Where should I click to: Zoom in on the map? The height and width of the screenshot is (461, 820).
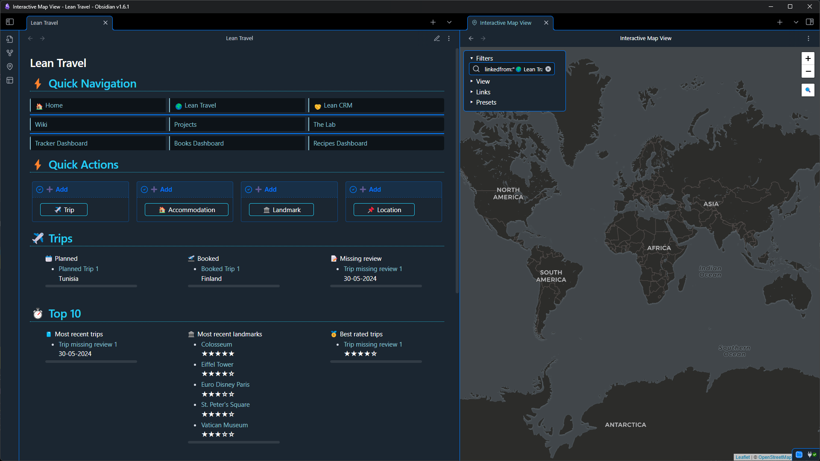tap(808, 58)
